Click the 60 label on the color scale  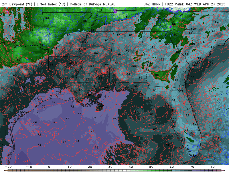[172, 167]
